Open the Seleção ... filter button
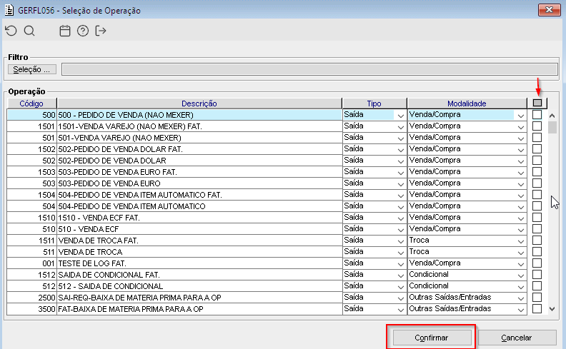The image size is (566, 349). pyautogui.click(x=31, y=69)
